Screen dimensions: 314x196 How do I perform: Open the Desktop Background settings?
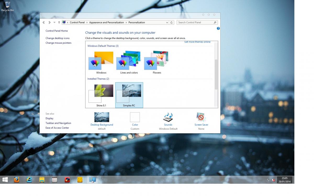(x=102, y=121)
